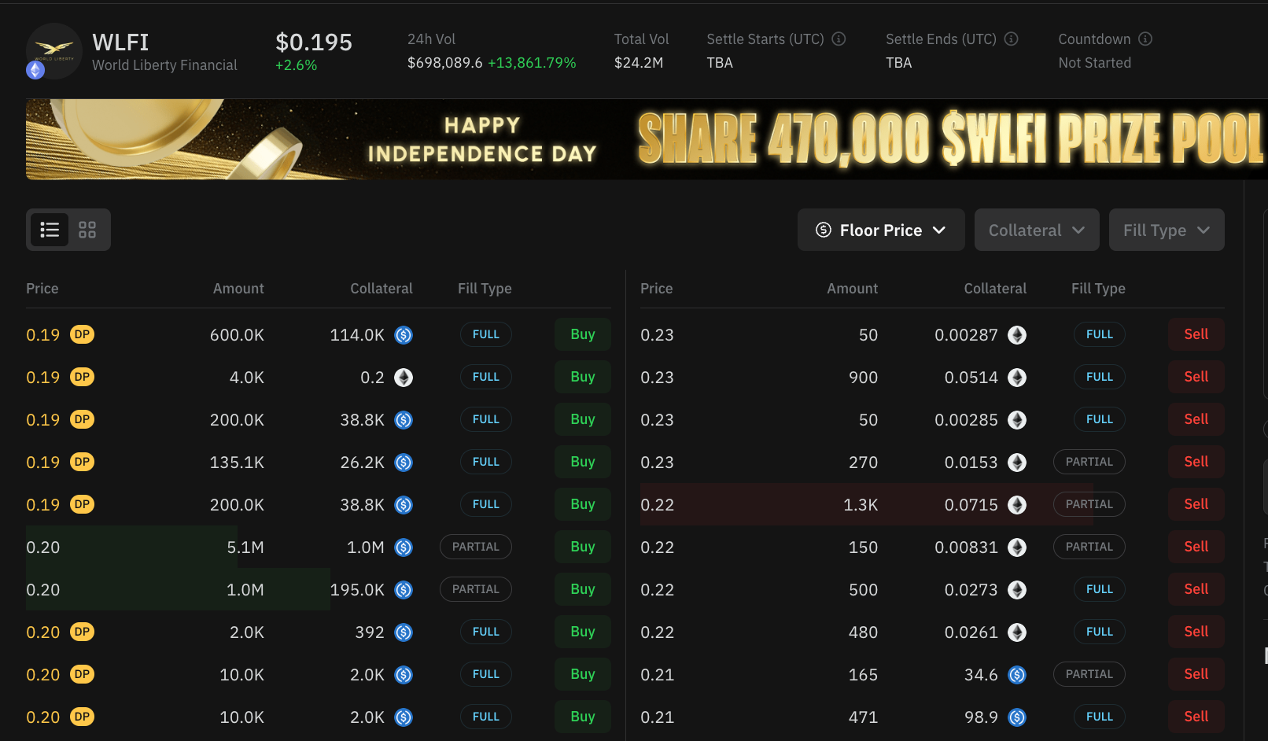Click ETH collateral icon beside 0.0715
This screenshot has height=741, width=1268.
tap(1017, 505)
